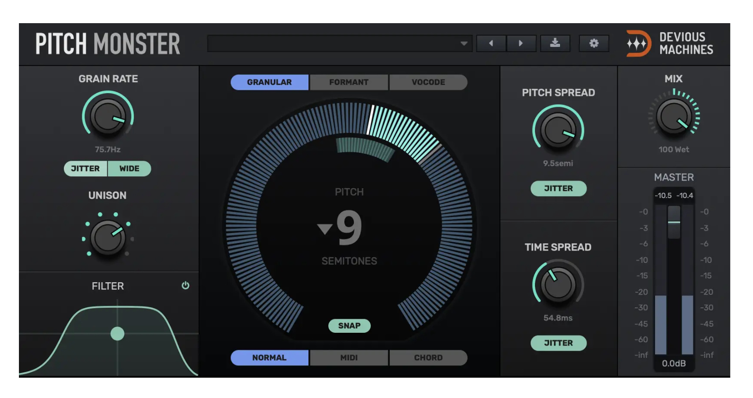Click the Master fader handle
The width and height of the screenshot is (753, 398).
pos(674,222)
